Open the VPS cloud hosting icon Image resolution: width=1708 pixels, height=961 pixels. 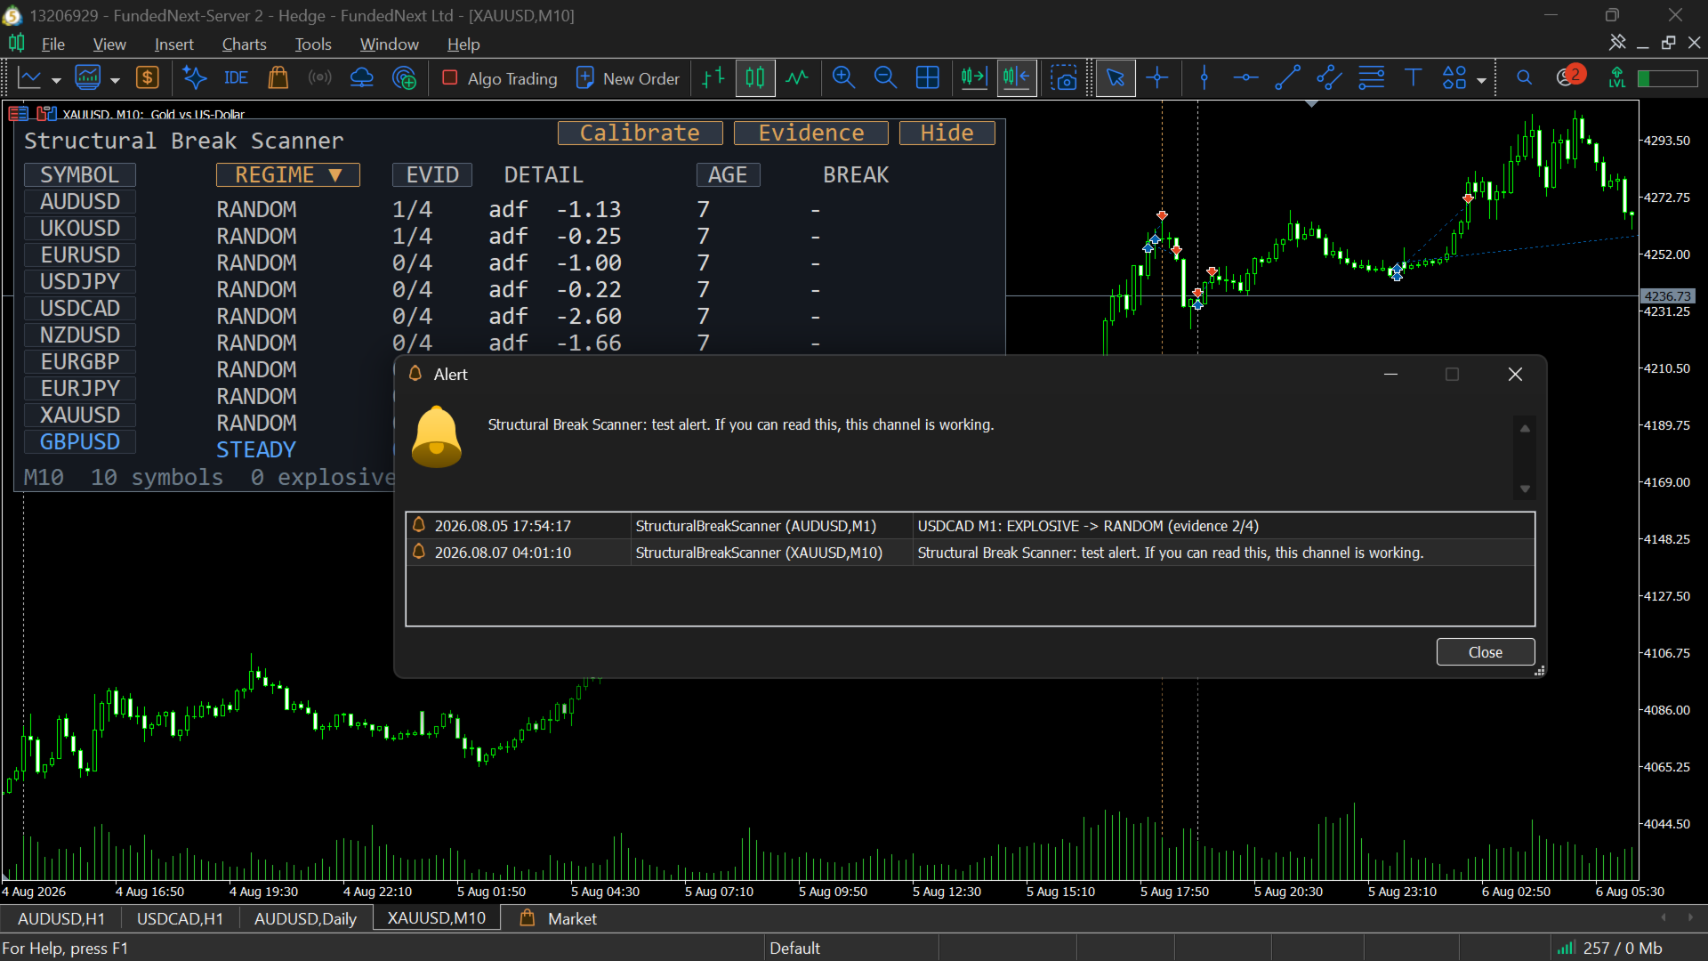click(362, 78)
